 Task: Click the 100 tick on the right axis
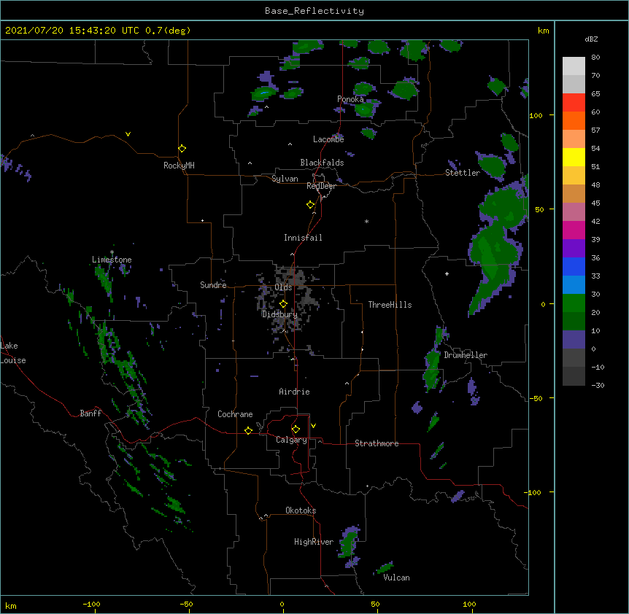[536, 115]
